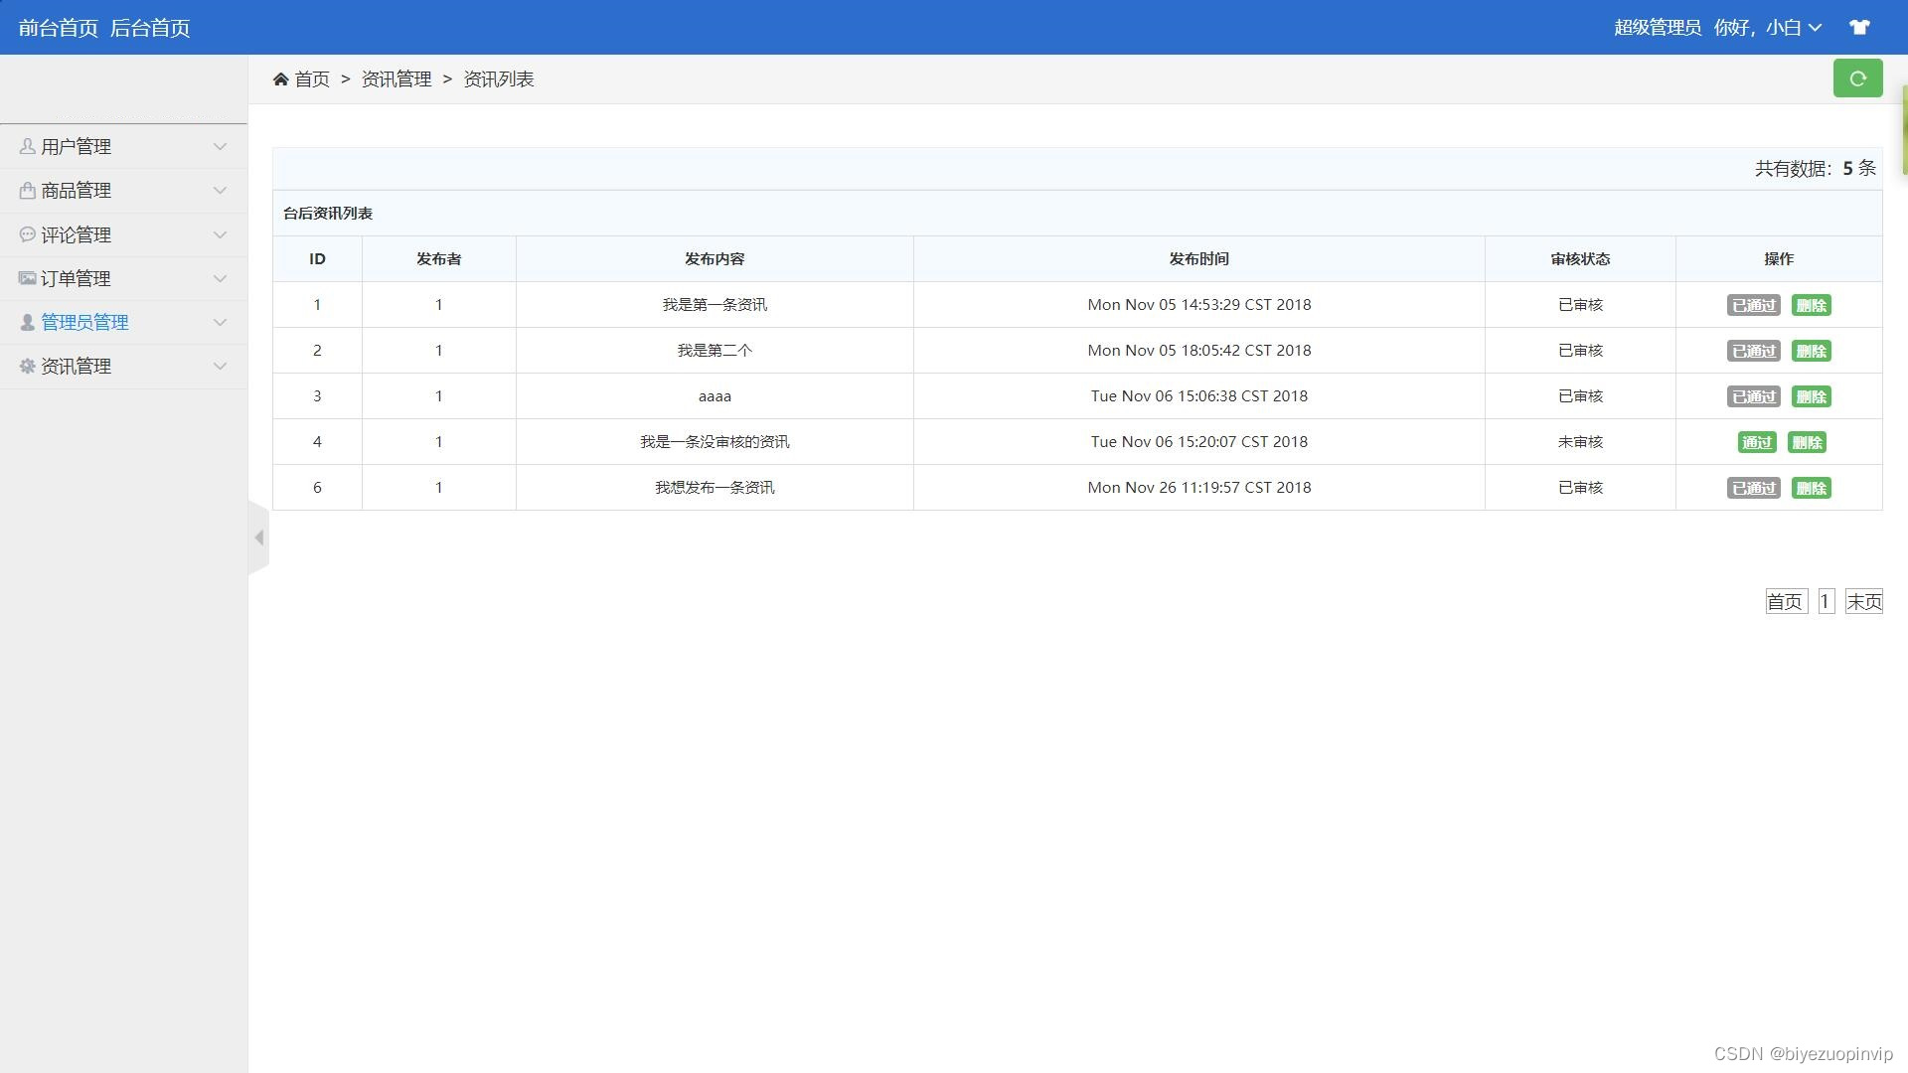Viewport: 1908px width, 1073px height.
Task: Click the vertical scrollbar on the right edge
Action: click(1904, 129)
